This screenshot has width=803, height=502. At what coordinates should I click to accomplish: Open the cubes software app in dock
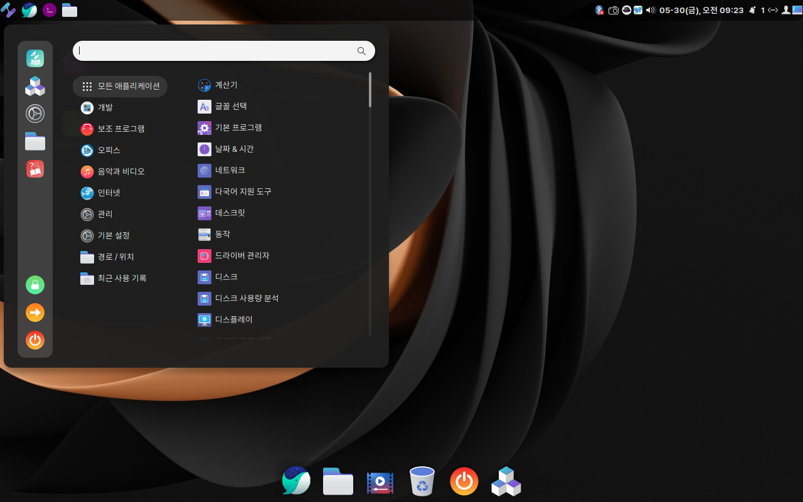point(506,481)
